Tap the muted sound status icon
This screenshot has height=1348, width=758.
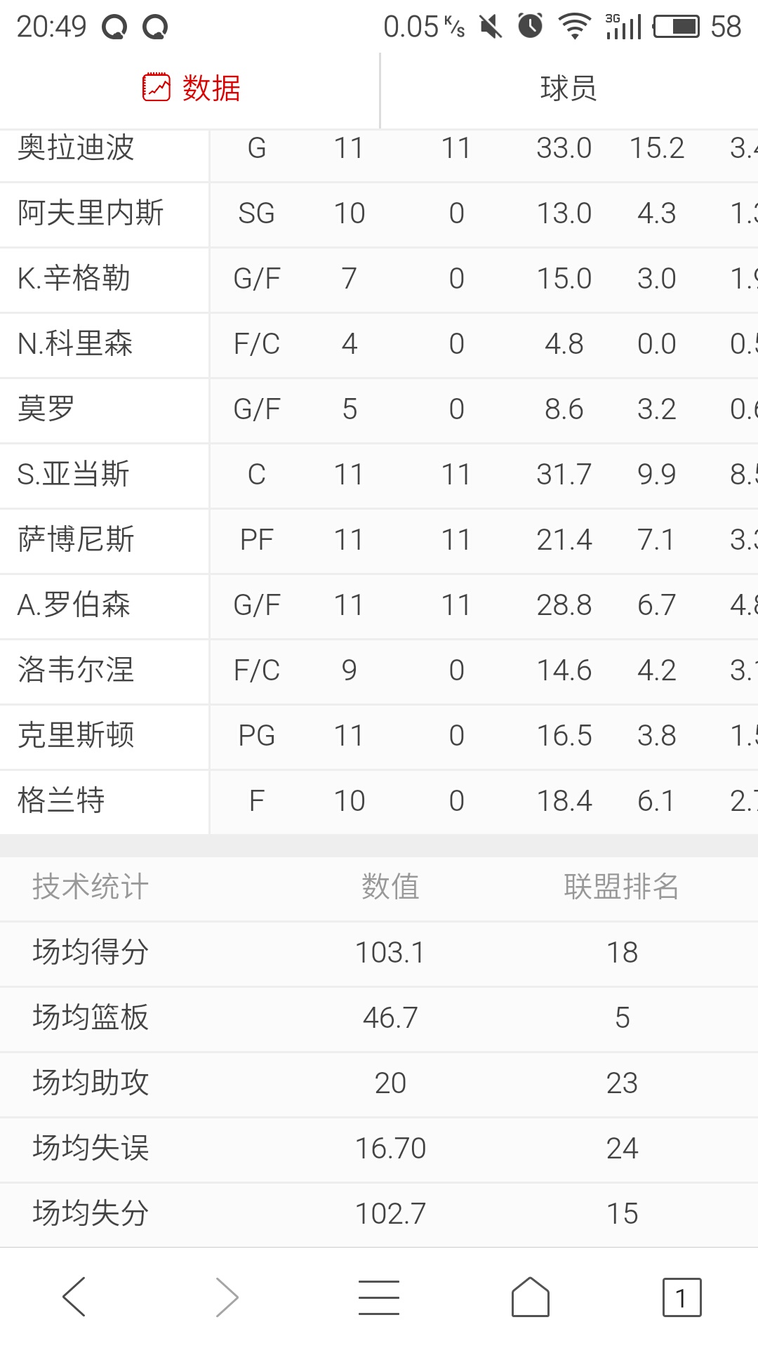coord(491,27)
